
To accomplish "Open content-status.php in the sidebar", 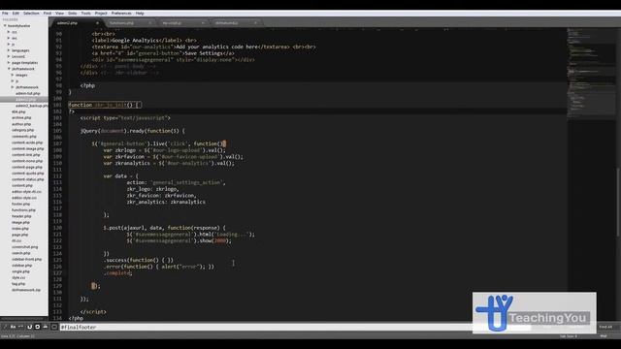I will click(28, 179).
